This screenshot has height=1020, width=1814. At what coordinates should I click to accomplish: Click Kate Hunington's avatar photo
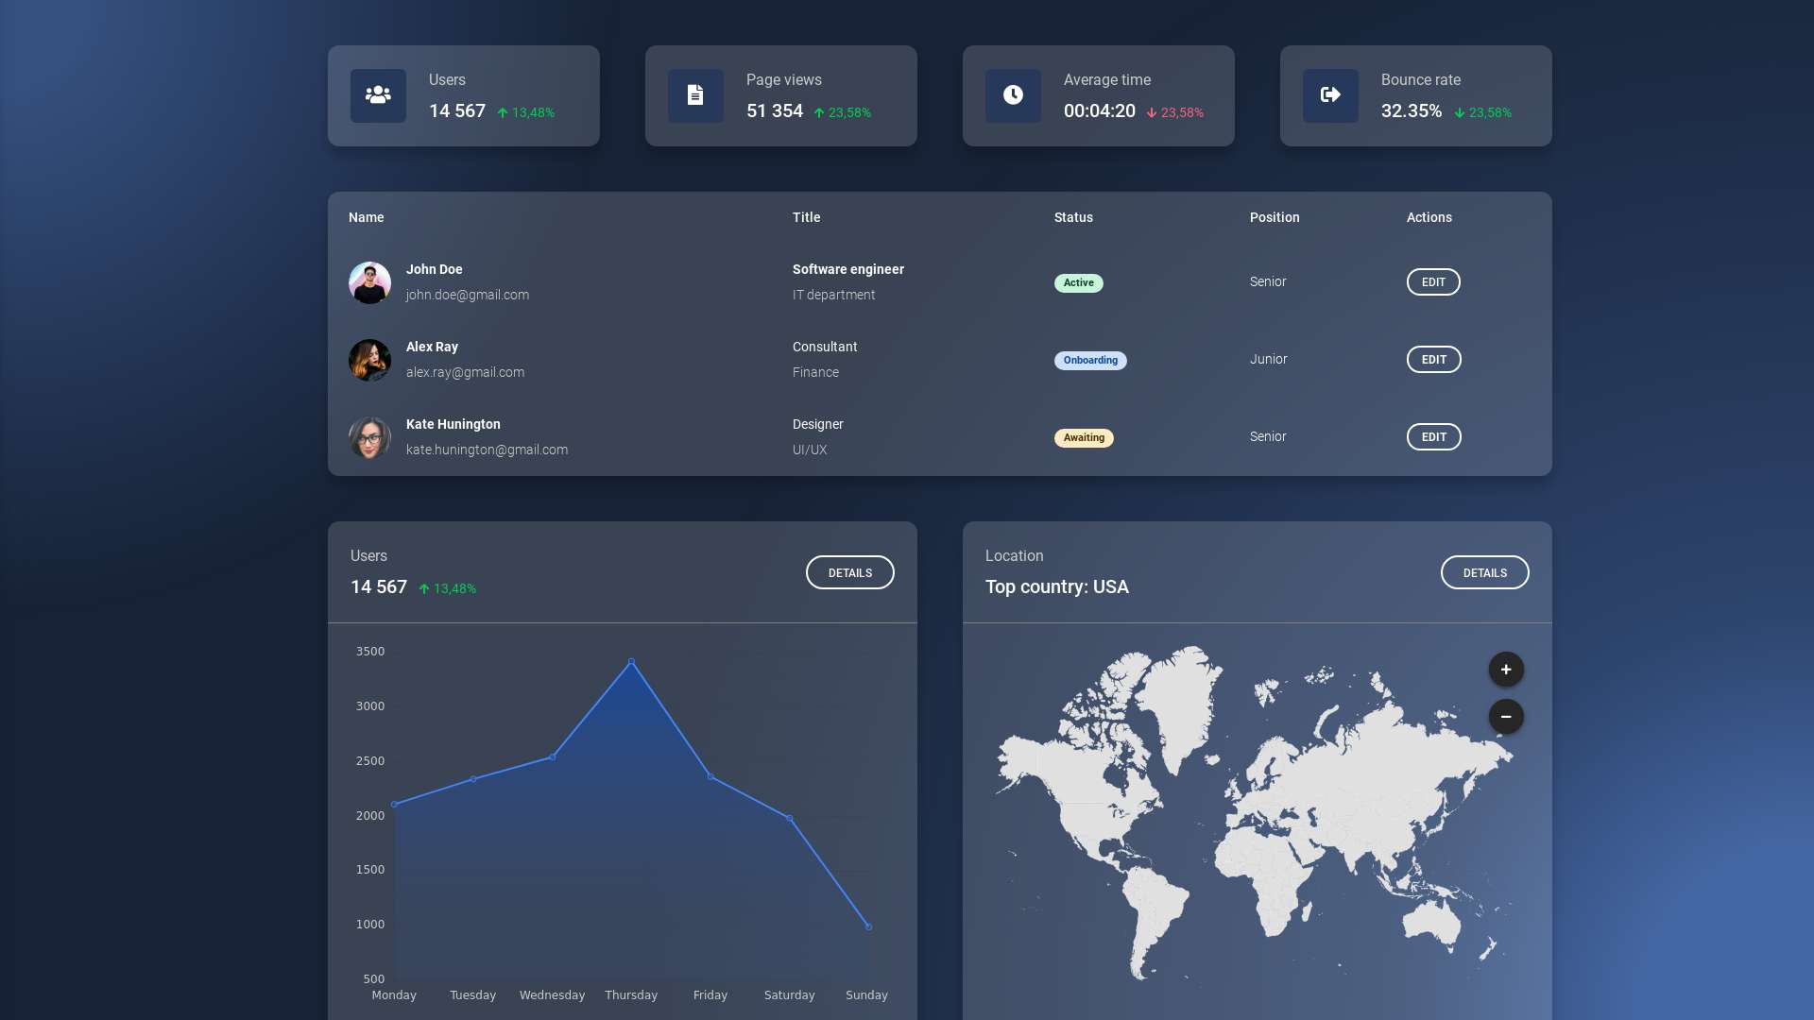(369, 437)
